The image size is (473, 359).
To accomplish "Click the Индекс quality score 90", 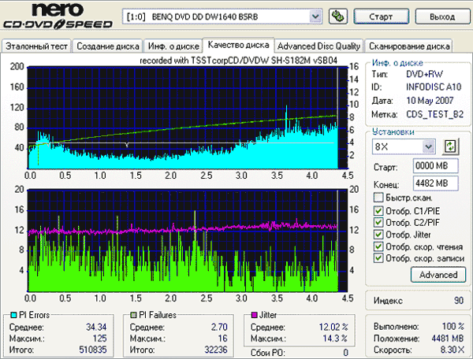I will pyautogui.click(x=459, y=301).
